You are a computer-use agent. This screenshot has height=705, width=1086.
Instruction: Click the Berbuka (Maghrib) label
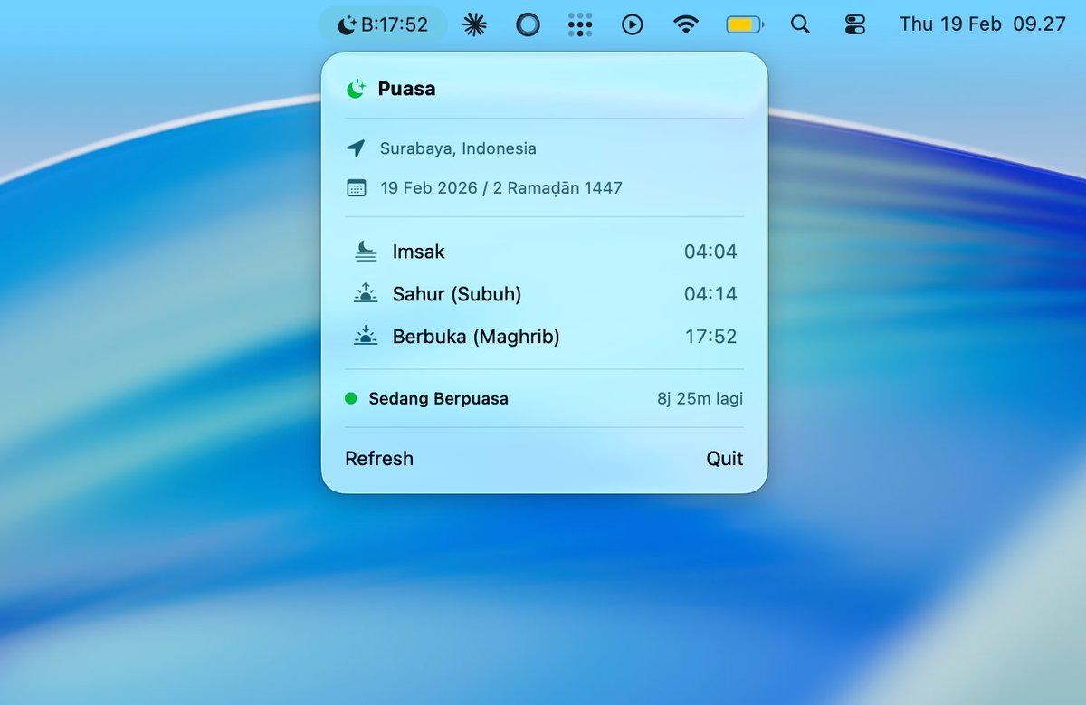(476, 337)
